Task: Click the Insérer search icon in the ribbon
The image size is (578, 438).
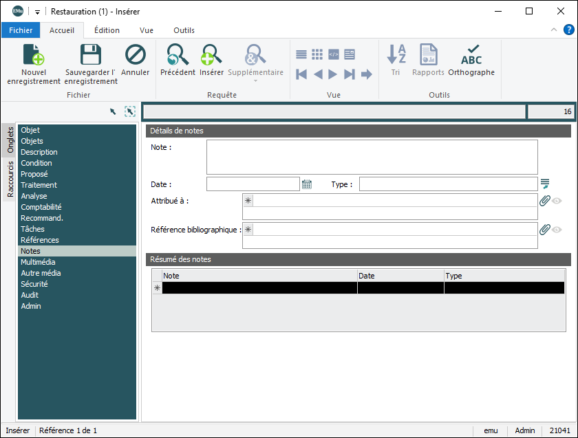Action: [211, 55]
